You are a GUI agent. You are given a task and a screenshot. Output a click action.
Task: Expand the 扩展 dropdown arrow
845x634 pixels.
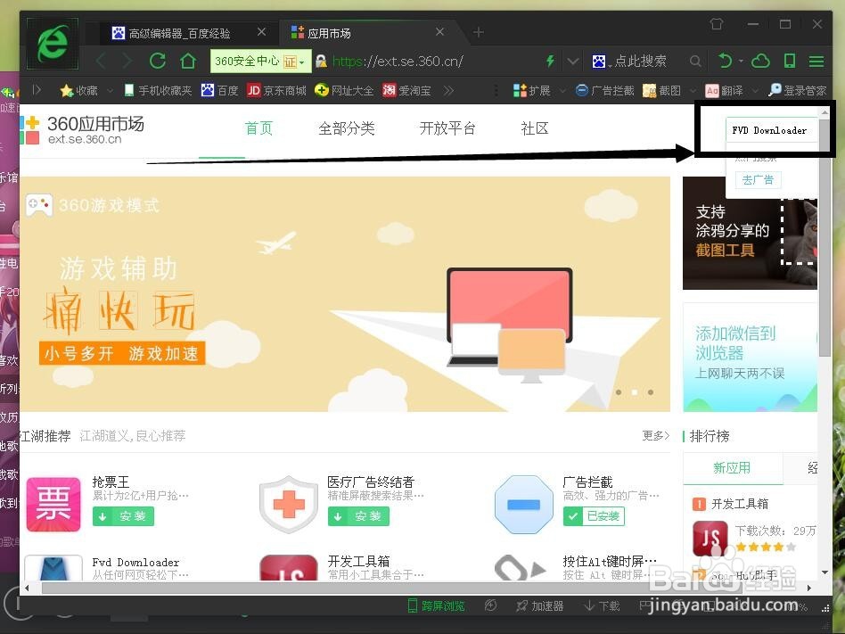tap(563, 91)
